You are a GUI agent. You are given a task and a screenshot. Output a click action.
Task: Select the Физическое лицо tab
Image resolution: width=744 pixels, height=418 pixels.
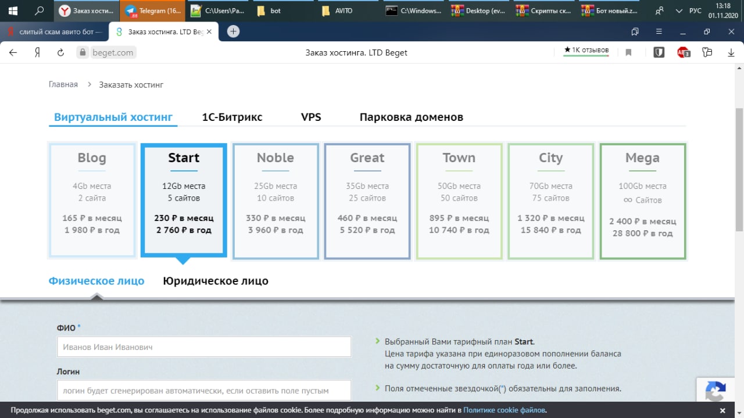[x=96, y=281]
